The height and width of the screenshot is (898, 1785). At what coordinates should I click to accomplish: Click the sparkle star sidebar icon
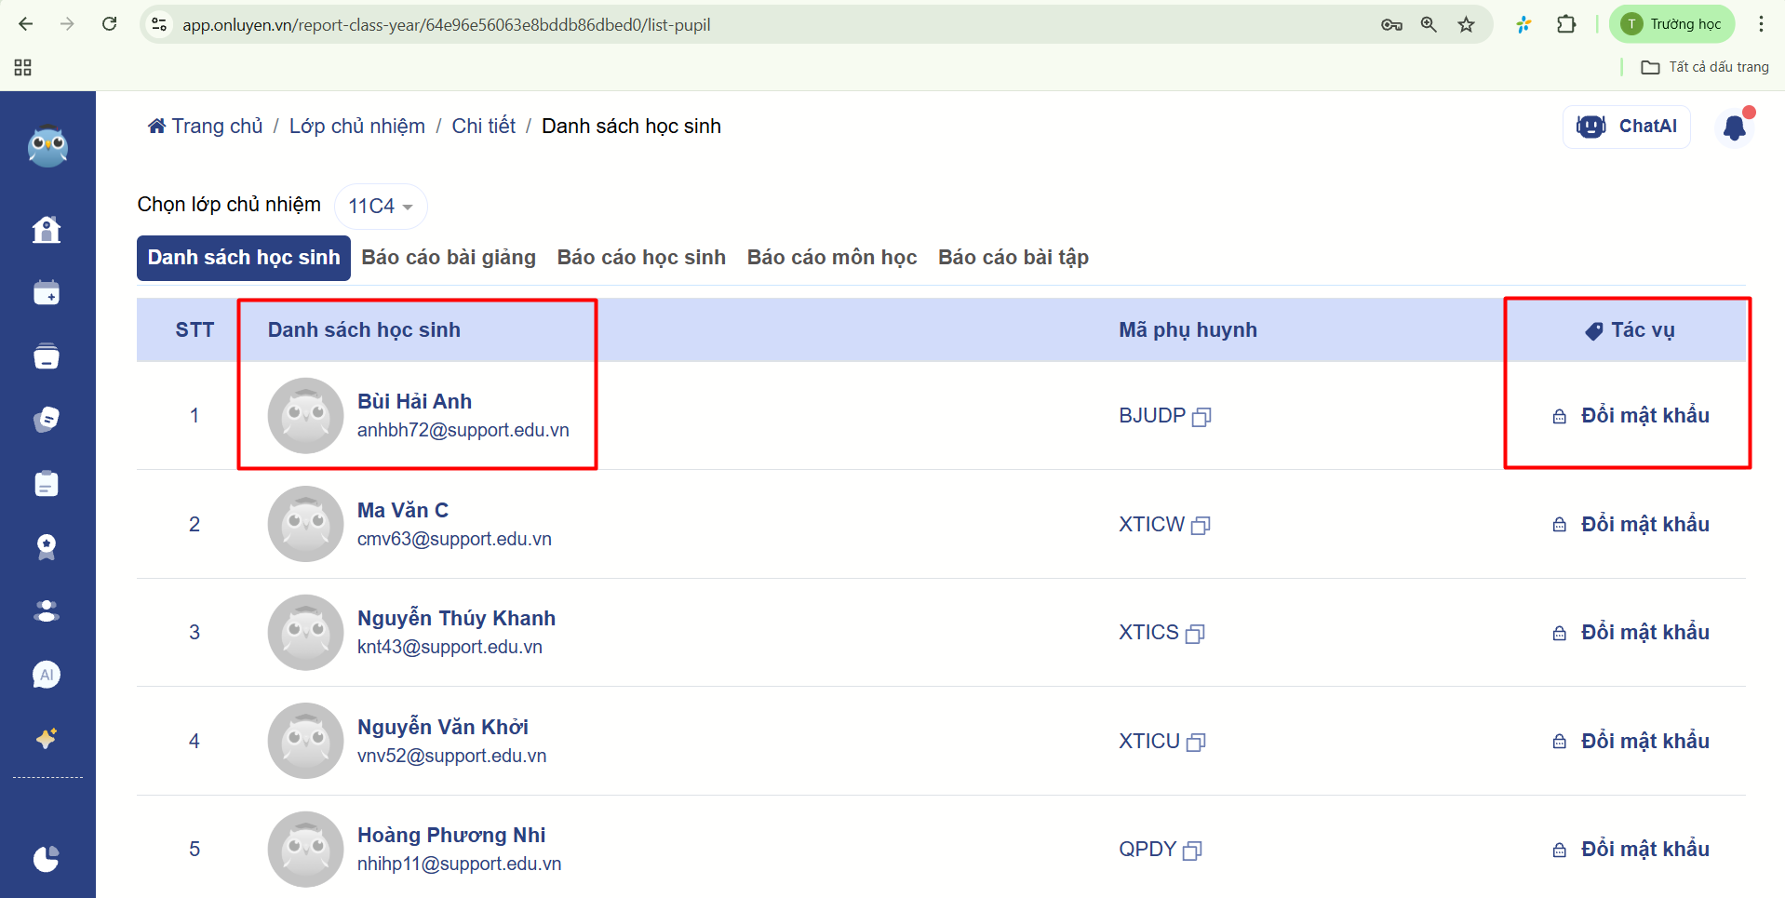47,738
